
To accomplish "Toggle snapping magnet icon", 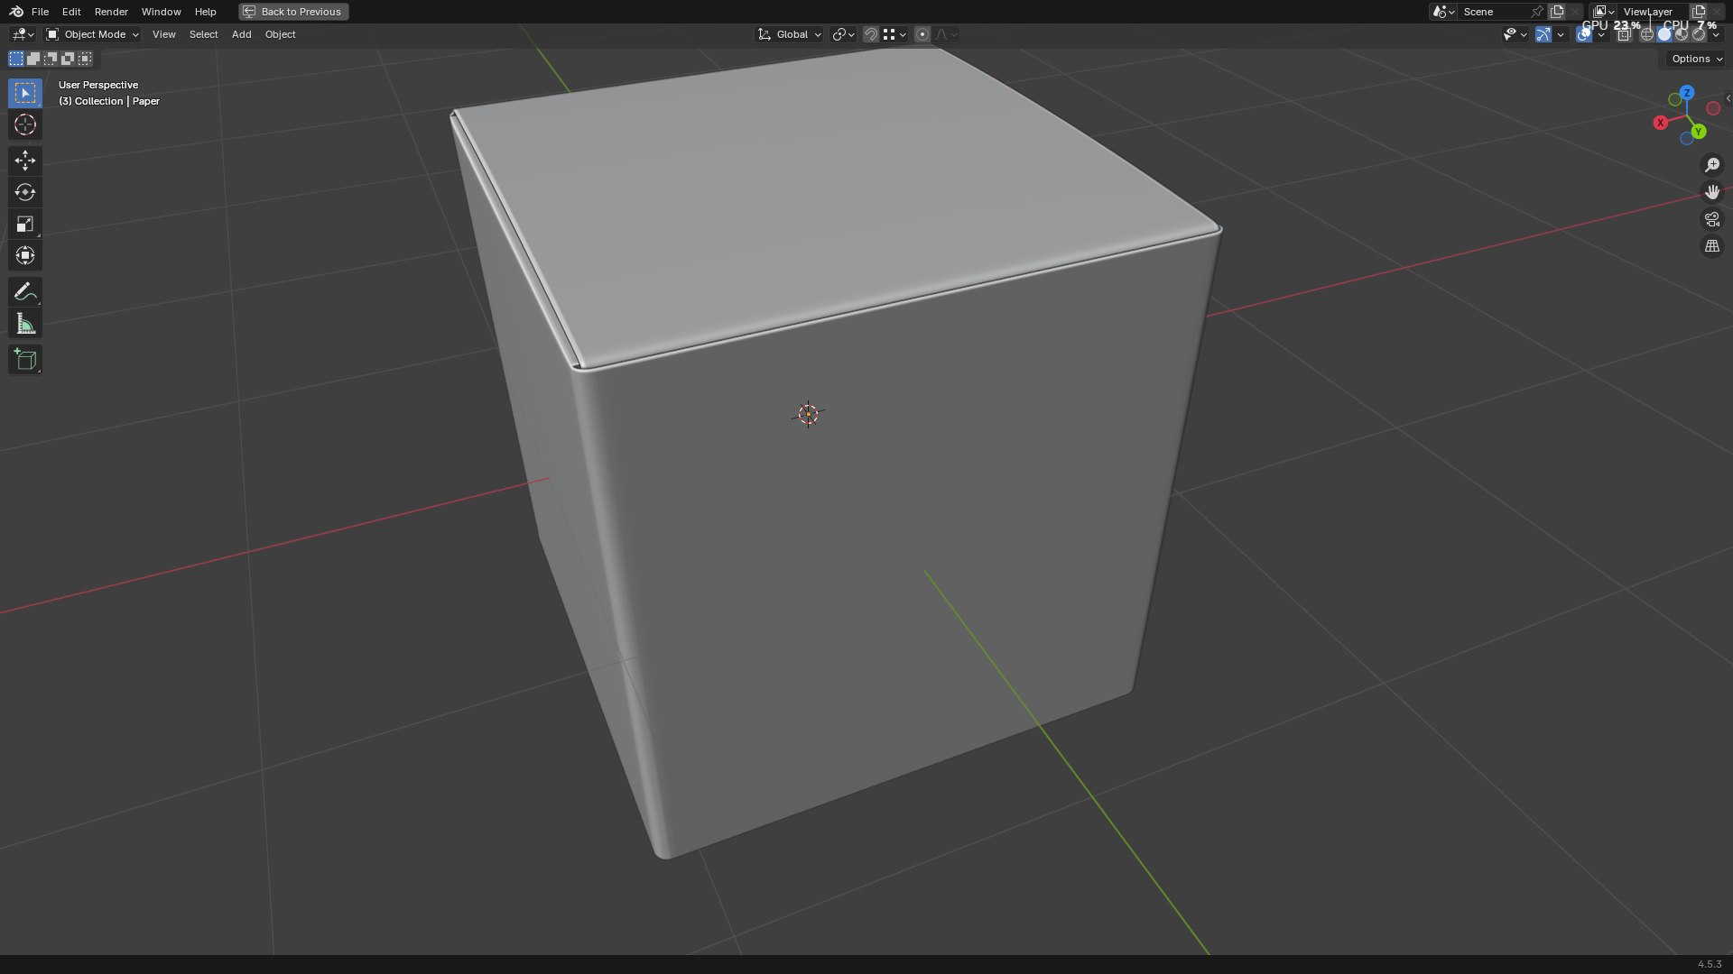I will coord(871,34).
